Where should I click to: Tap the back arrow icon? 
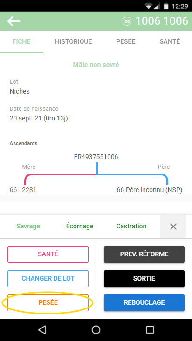click(x=14, y=21)
